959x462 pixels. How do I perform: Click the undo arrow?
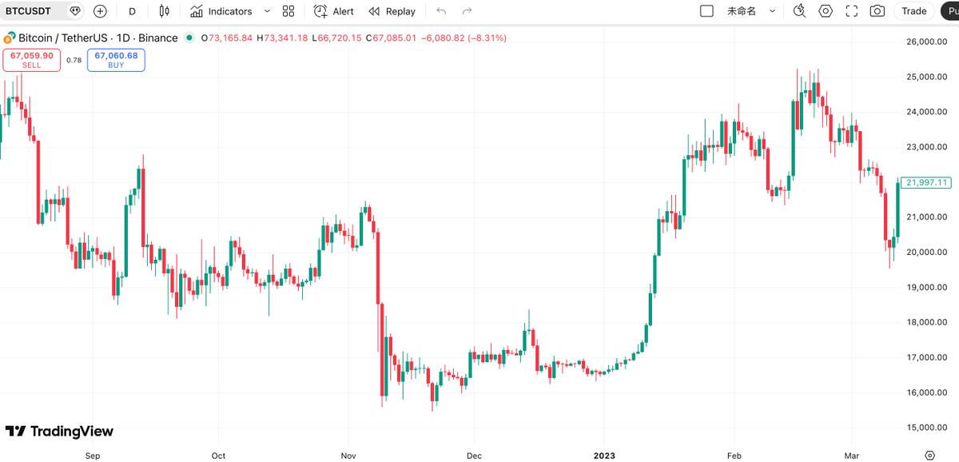point(441,11)
